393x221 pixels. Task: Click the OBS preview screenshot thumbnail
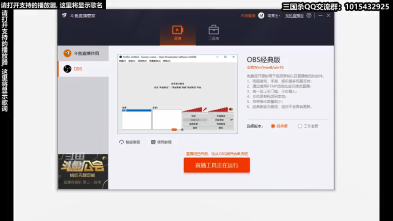pos(178,94)
